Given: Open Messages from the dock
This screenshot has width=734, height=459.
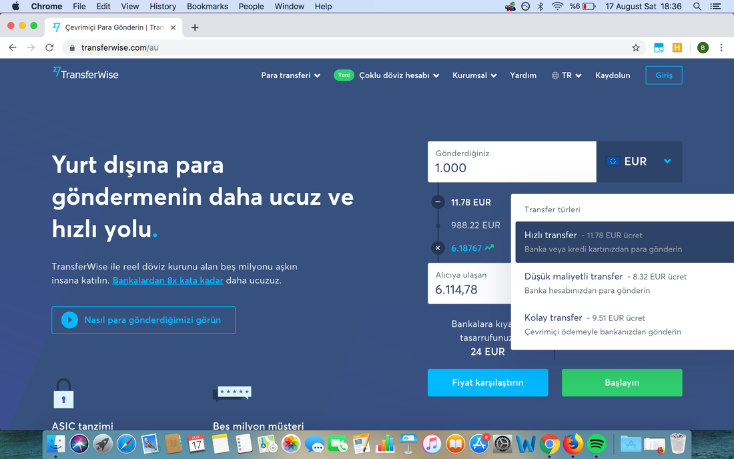Looking at the screenshot, I should point(314,444).
